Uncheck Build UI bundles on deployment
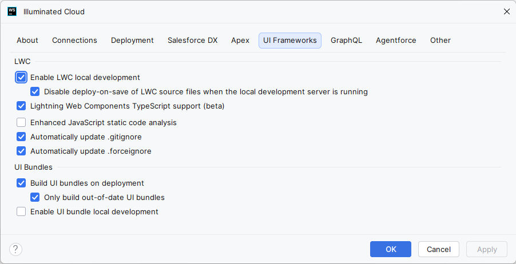 point(21,183)
